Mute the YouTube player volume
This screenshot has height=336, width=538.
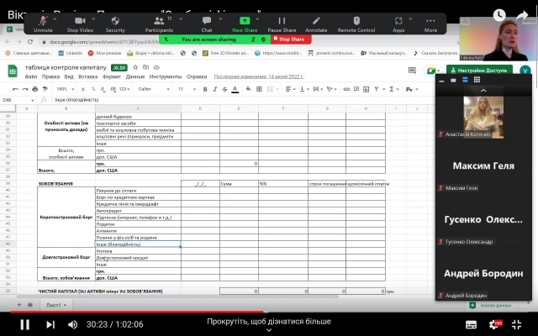click(72, 324)
